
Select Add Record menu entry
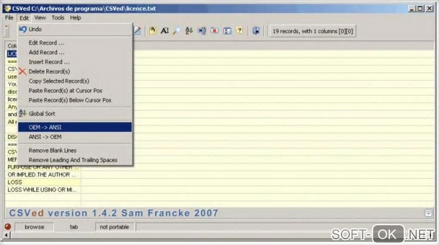75,52
